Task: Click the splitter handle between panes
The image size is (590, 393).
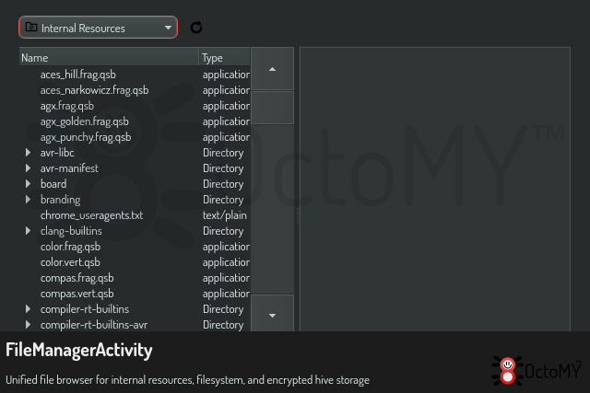Action: (298, 216)
